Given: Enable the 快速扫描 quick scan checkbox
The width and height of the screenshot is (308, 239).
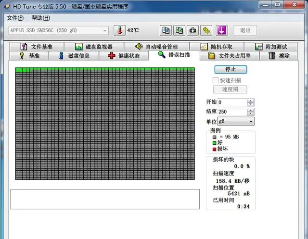Looking at the screenshot, I should click(216, 80).
